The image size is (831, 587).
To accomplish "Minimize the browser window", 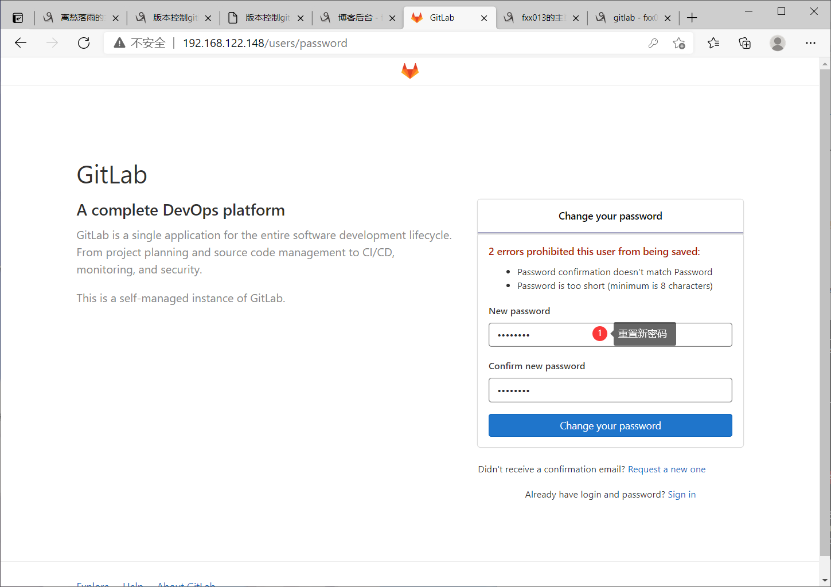I will 749,11.
